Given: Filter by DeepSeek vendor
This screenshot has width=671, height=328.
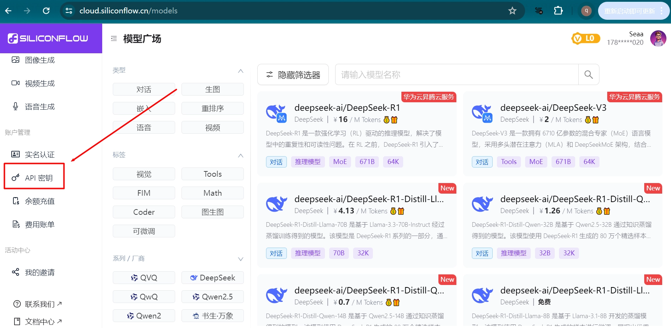Looking at the screenshot, I should click(x=213, y=278).
